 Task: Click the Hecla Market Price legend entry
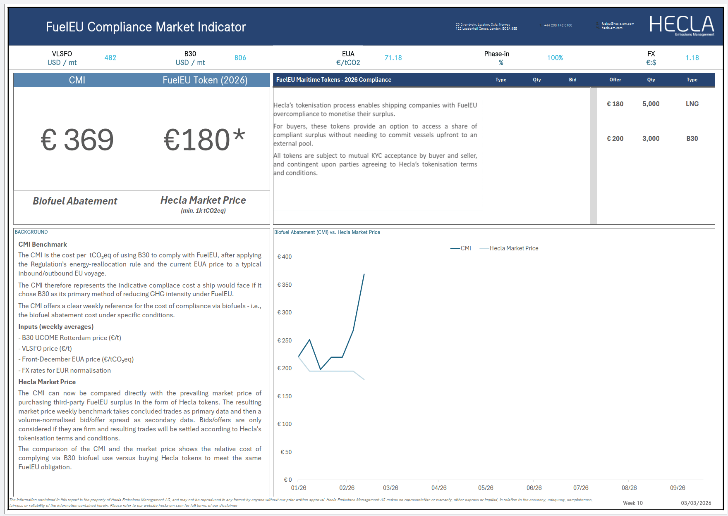coord(509,248)
